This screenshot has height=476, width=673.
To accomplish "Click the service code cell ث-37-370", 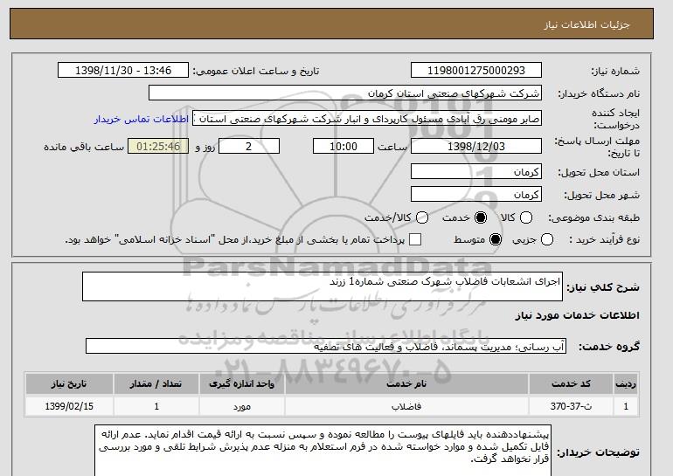I will tap(571, 406).
